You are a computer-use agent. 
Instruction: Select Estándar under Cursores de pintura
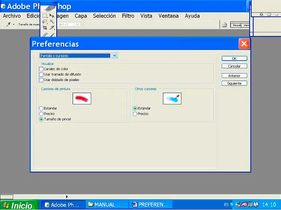[41, 108]
